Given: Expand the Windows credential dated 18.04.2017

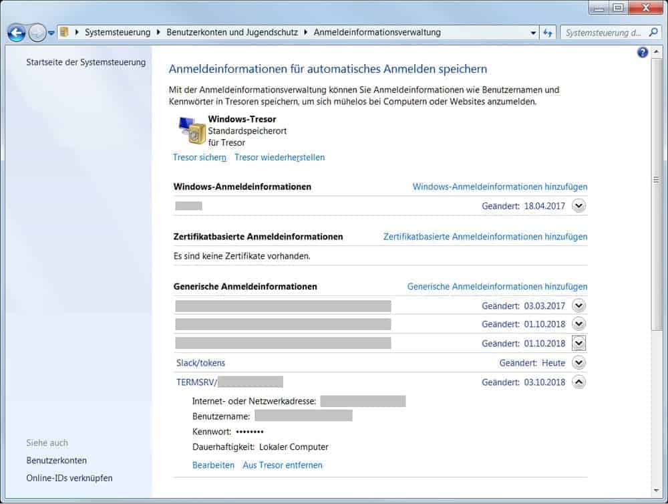Looking at the screenshot, I should coord(579,206).
